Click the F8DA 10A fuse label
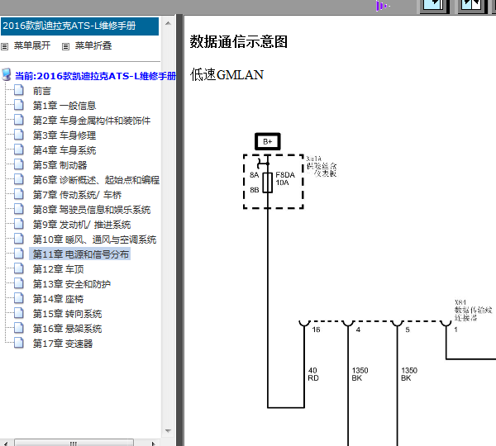The image size is (496, 446). coord(285,178)
